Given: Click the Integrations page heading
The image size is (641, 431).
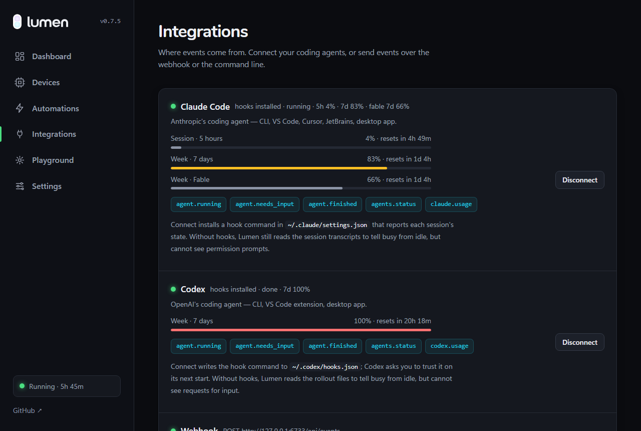Looking at the screenshot, I should pos(203,32).
